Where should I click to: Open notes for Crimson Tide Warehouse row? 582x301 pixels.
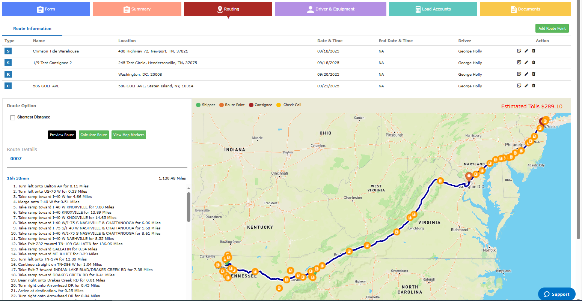519,51
